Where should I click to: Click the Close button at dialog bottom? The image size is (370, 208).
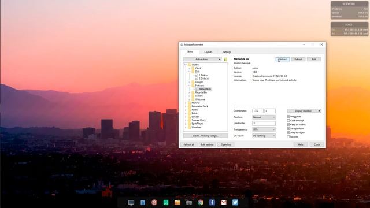click(x=317, y=144)
